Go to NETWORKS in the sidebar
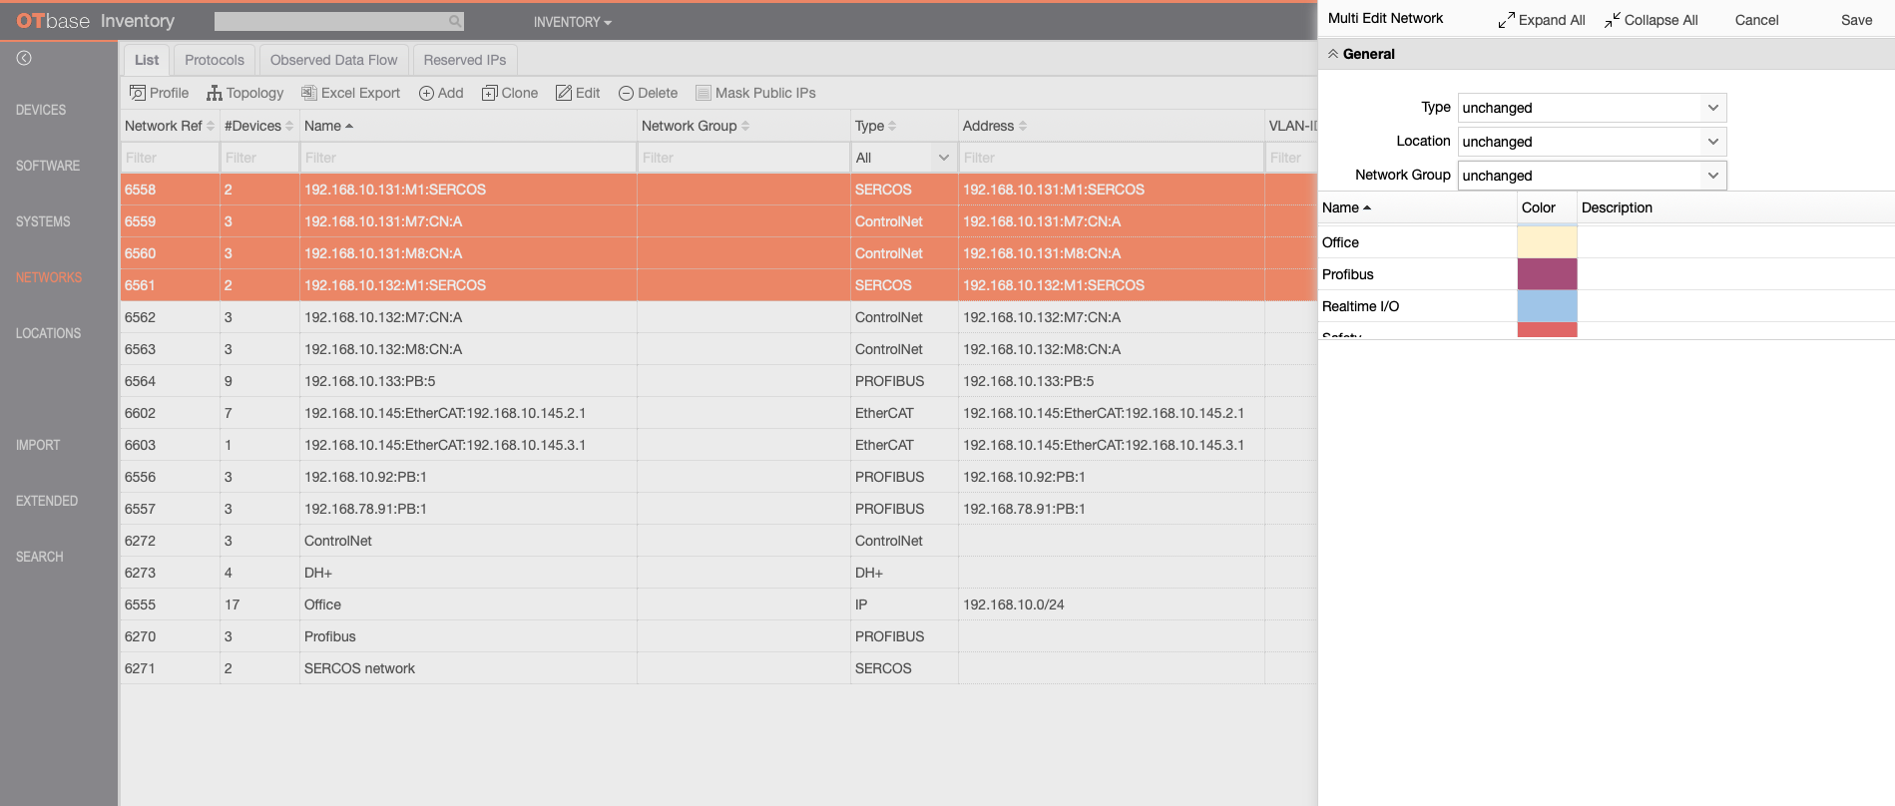This screenshot has width=1895, height=806. [x=49, y=277]
